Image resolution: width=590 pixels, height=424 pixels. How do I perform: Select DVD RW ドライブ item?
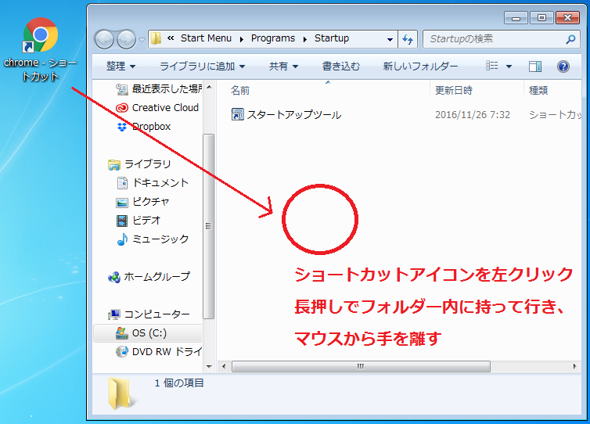point(158,352)
